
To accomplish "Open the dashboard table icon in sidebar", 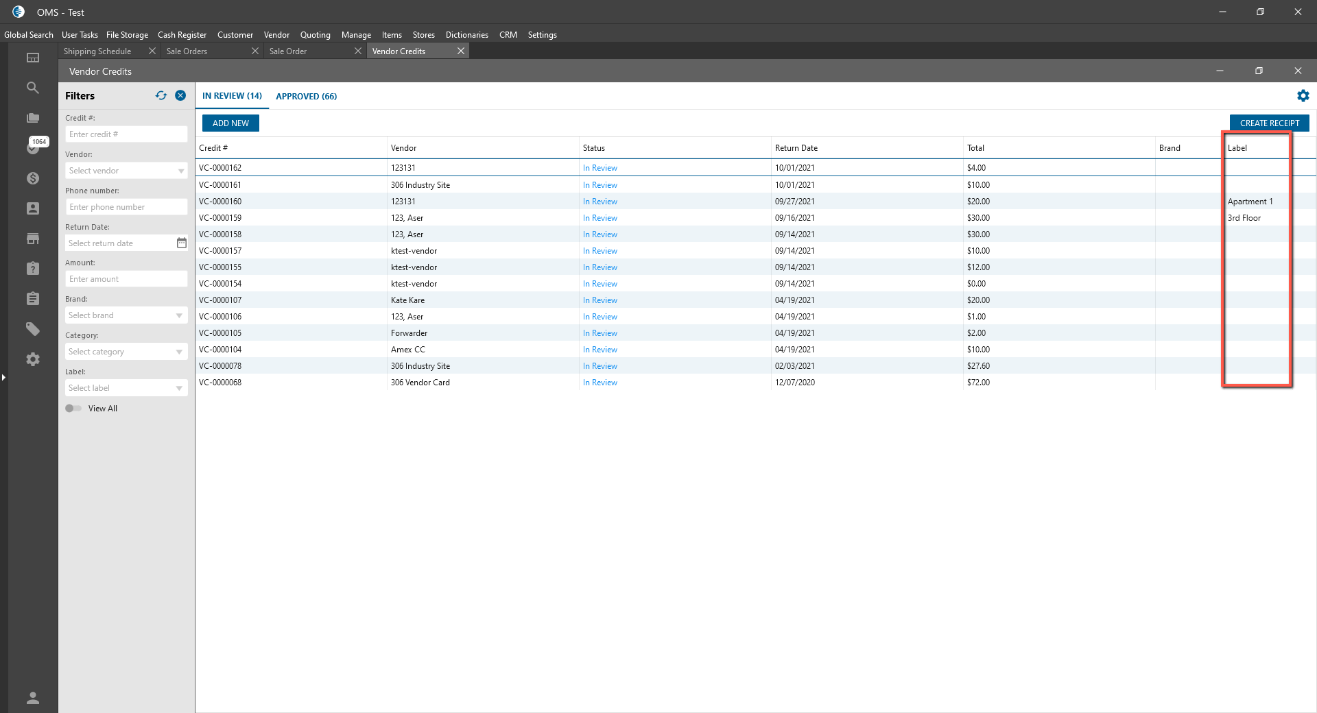I will click(x=33, y=58).
